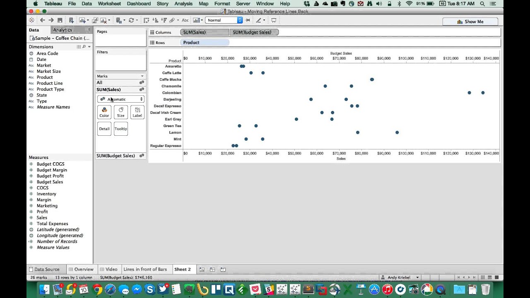
Task: Click the undo back arrow in toolbar
Action: [x=42, y=20]
